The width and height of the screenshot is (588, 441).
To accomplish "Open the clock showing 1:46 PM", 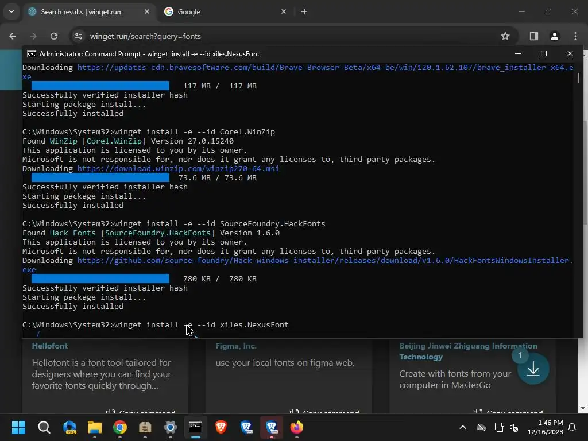I will 546,427.
